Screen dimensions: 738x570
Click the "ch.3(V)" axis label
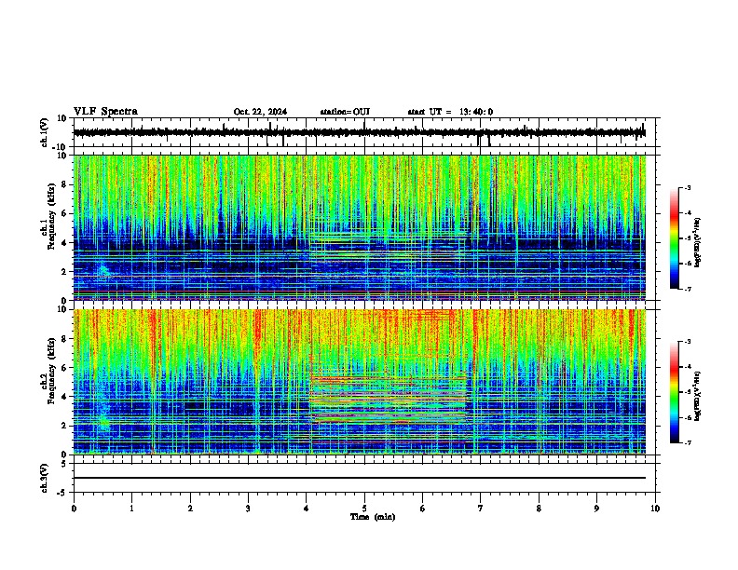pos(45,479)
